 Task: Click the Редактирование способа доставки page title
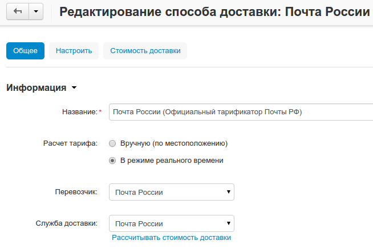point(214,12)
